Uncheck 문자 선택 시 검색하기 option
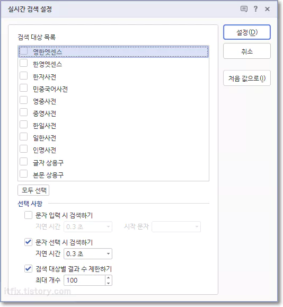The height and width of the screenshot is (307, 283). (29, 242)
